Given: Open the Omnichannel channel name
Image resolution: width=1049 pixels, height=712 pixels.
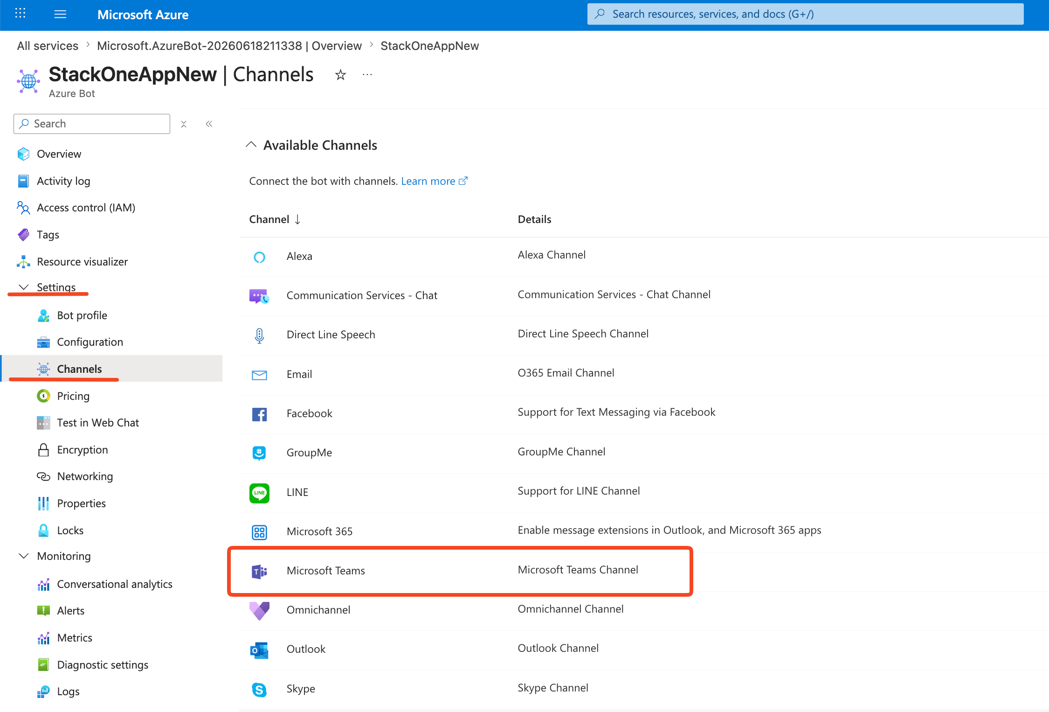Looking at the screenshot, I should point(318,610).
